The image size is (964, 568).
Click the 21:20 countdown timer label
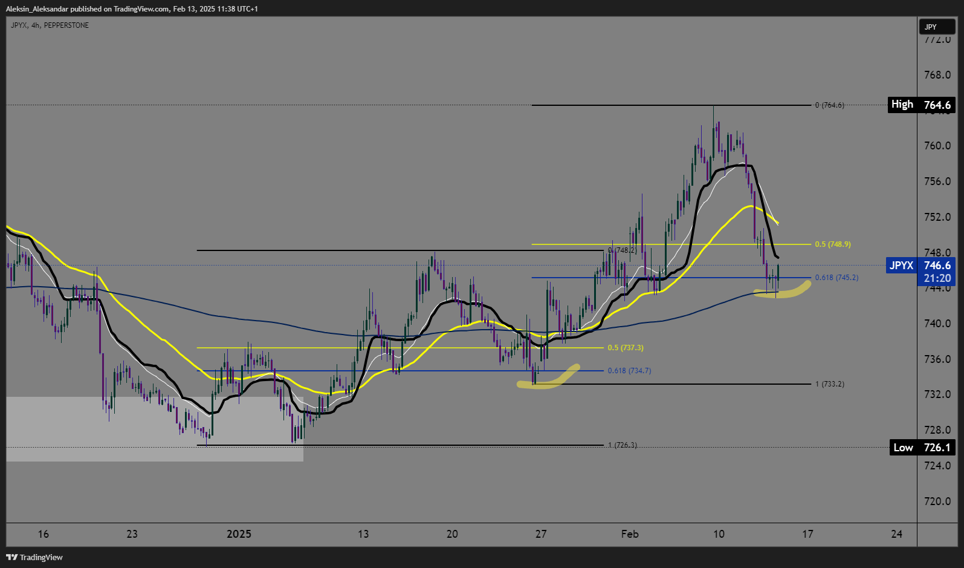coord(937,279)
